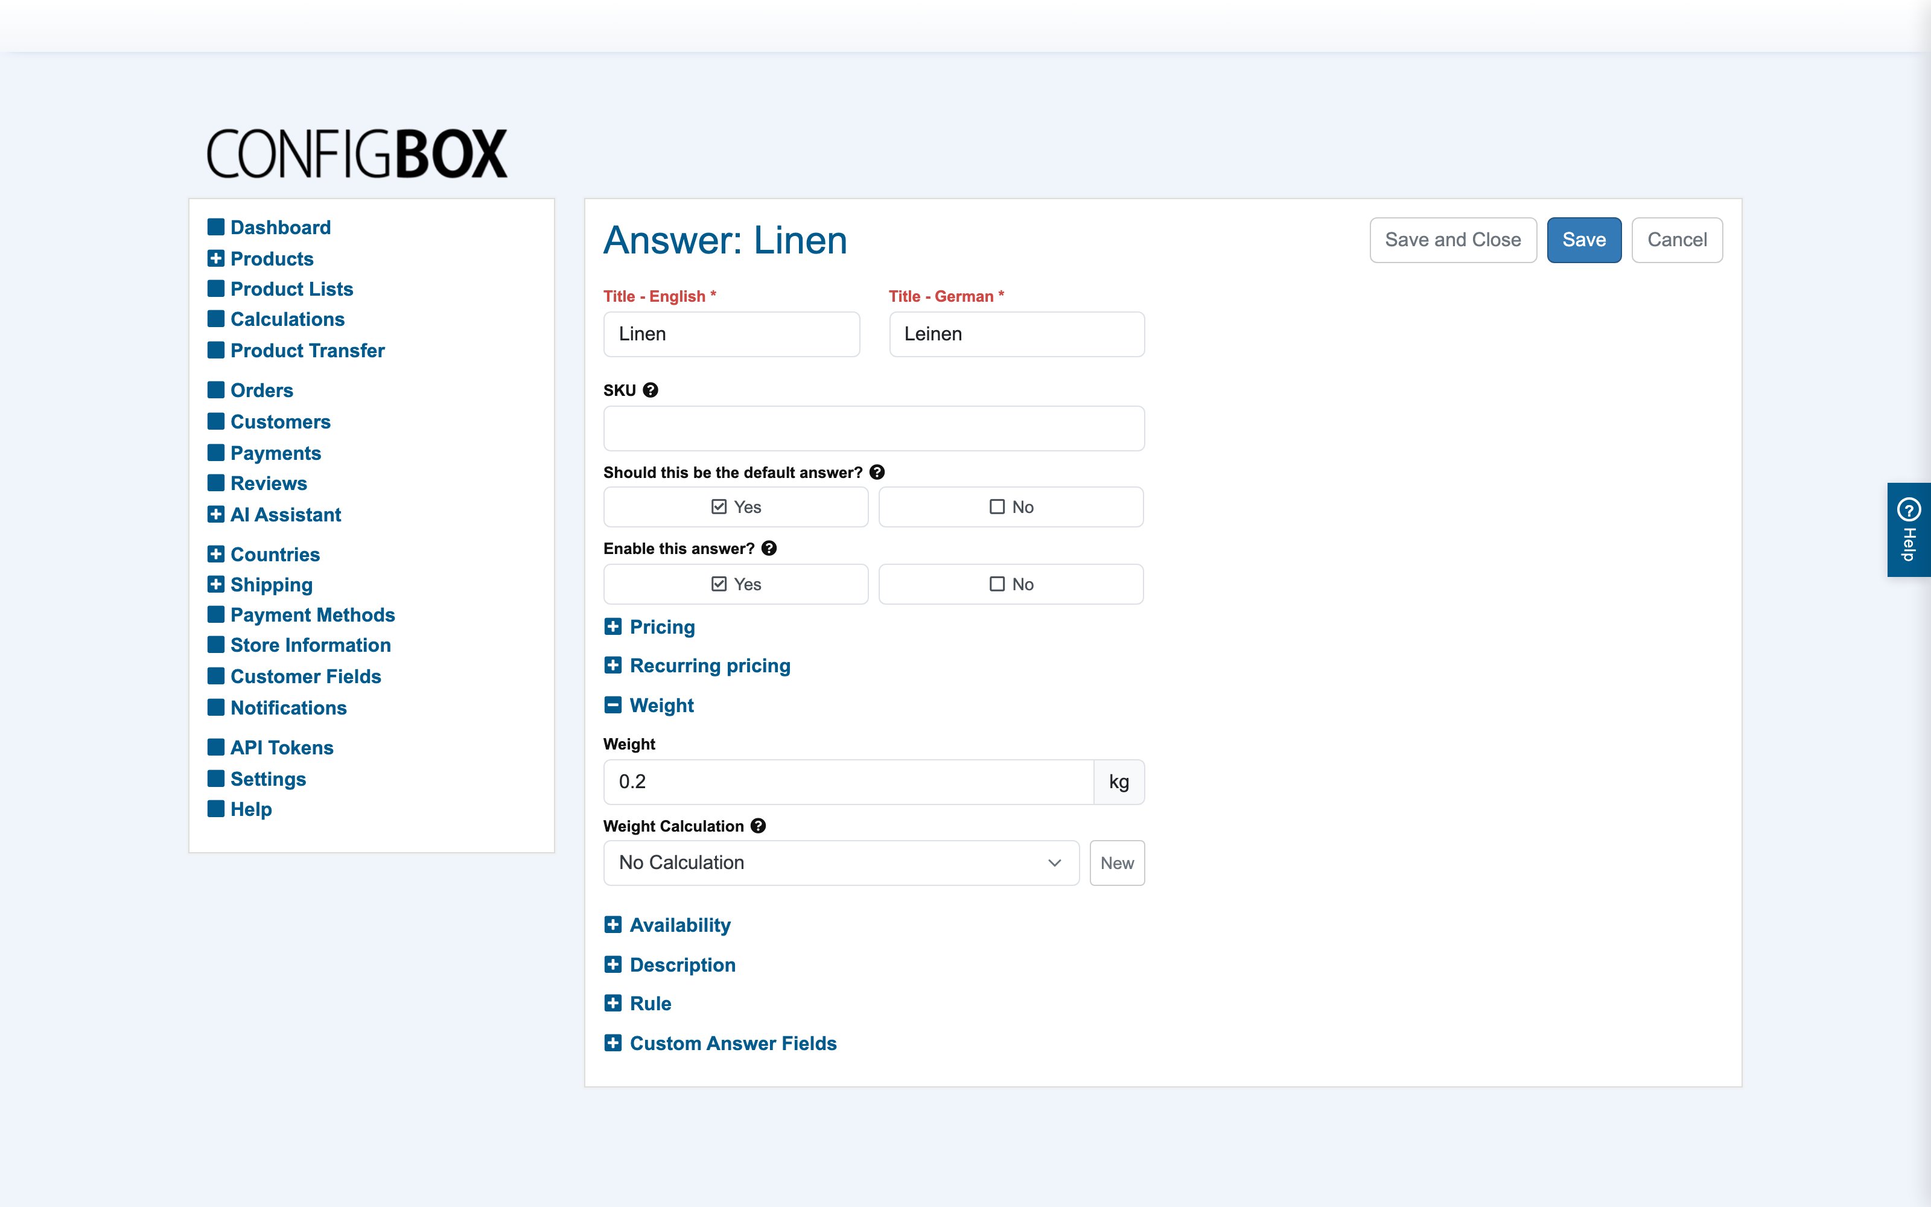Viewport: 1931px width, 1207px height.
Task: Click plus icon beside AI Assistant
Action: point(215,514)
